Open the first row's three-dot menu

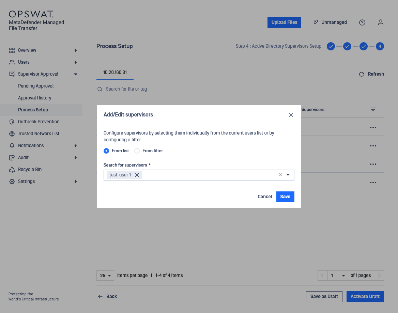pos(373,127)
